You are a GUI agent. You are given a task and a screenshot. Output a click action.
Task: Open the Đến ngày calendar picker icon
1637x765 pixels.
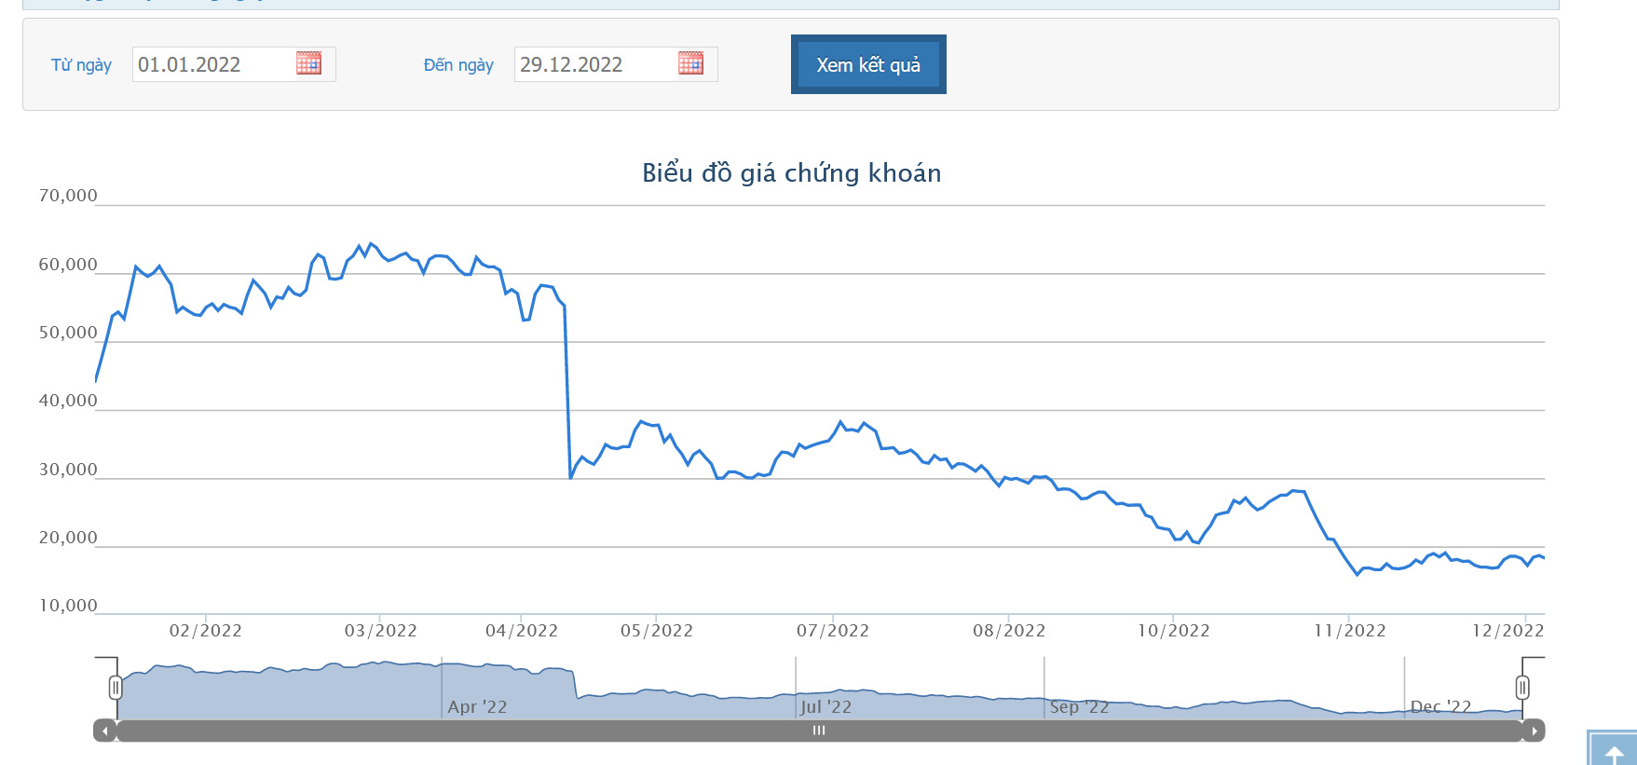[x=690, y=63]
